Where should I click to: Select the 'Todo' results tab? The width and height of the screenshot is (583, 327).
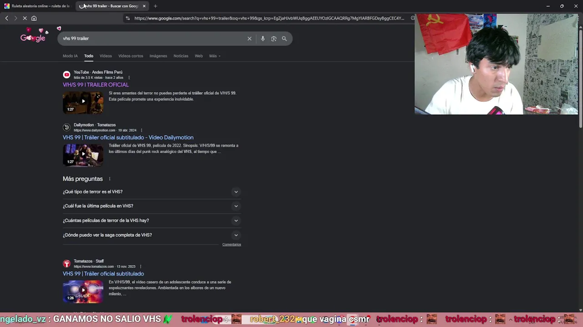point(88,56)
